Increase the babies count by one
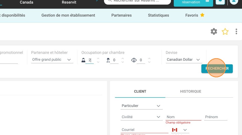This screenshot has width=242, height=135. point(149,58)
